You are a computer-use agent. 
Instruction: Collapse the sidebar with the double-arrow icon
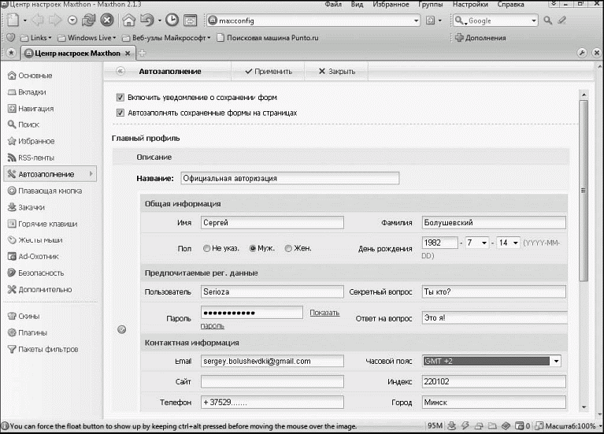point(120,71)
